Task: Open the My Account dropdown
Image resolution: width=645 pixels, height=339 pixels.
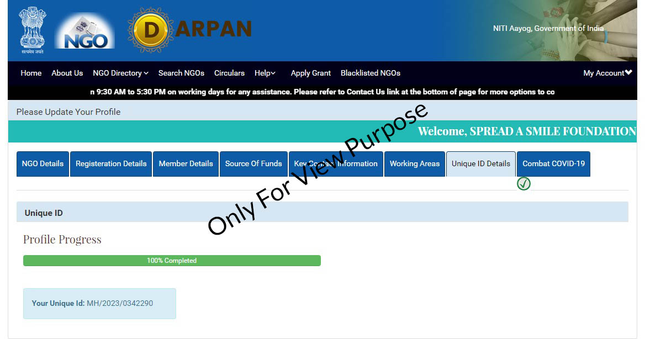Action: (x=607, y=73)
